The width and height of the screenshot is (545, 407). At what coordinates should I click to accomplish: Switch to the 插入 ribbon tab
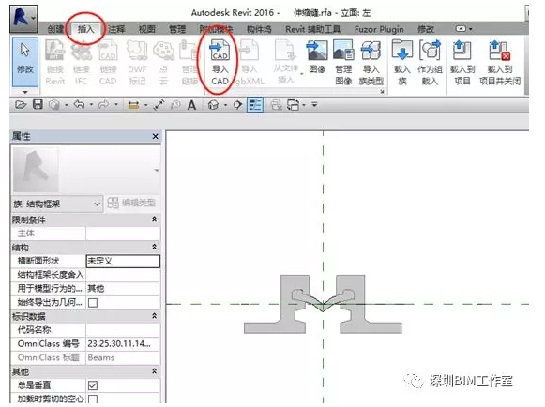point(86,29)
